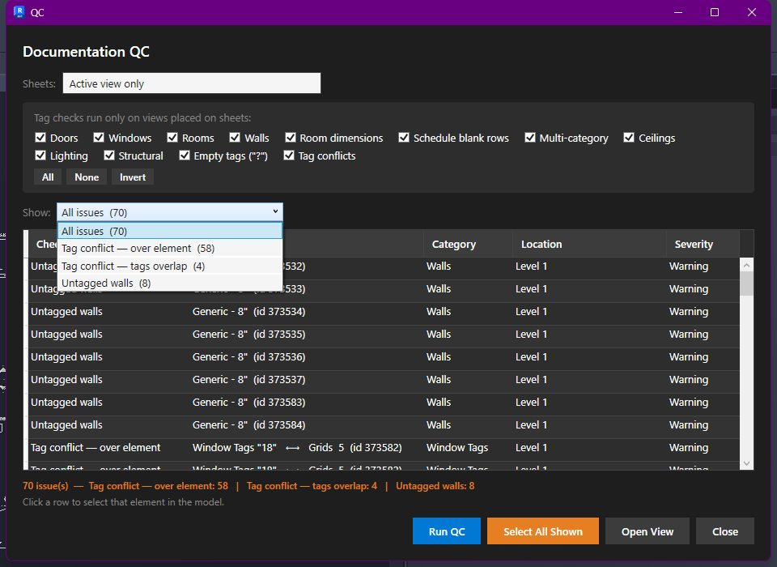777x567 pixels.
Task: Click Select All Shown button
Action: [542, 531]
